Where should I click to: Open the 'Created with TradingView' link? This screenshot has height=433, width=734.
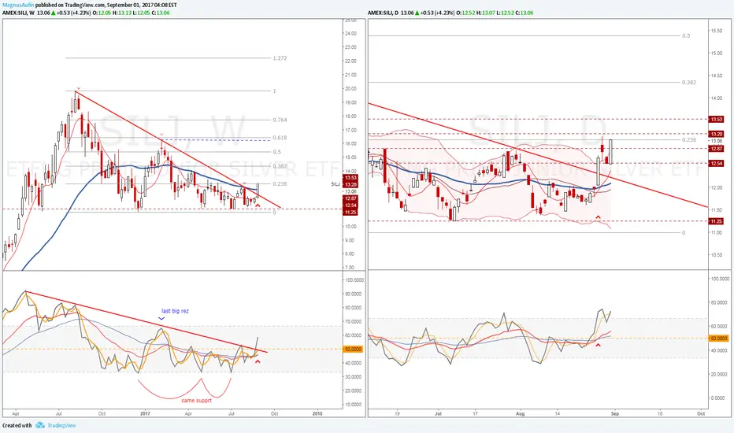[39, 425]
